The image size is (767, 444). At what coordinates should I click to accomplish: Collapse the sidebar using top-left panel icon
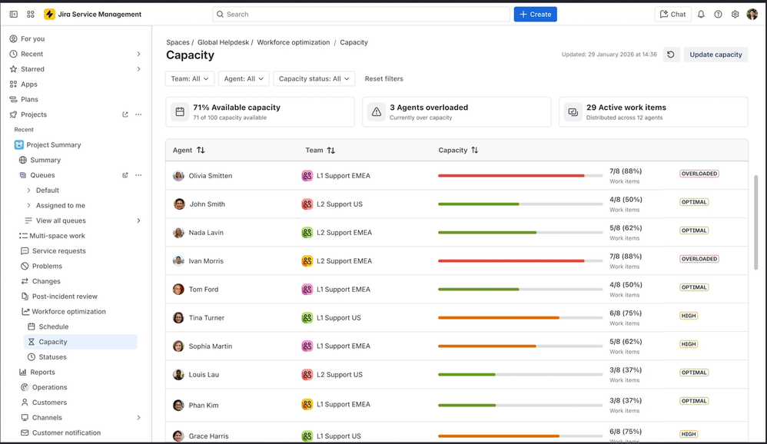click(14, 14)
